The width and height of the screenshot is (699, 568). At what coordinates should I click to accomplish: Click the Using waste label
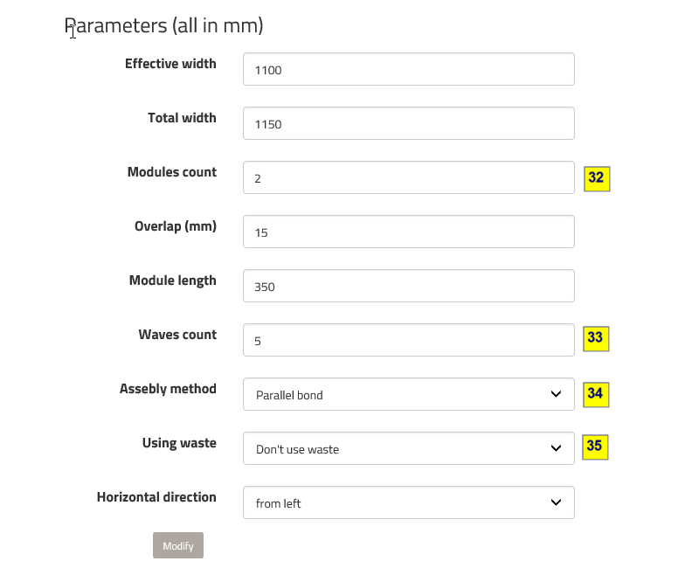tap(179, 443)
